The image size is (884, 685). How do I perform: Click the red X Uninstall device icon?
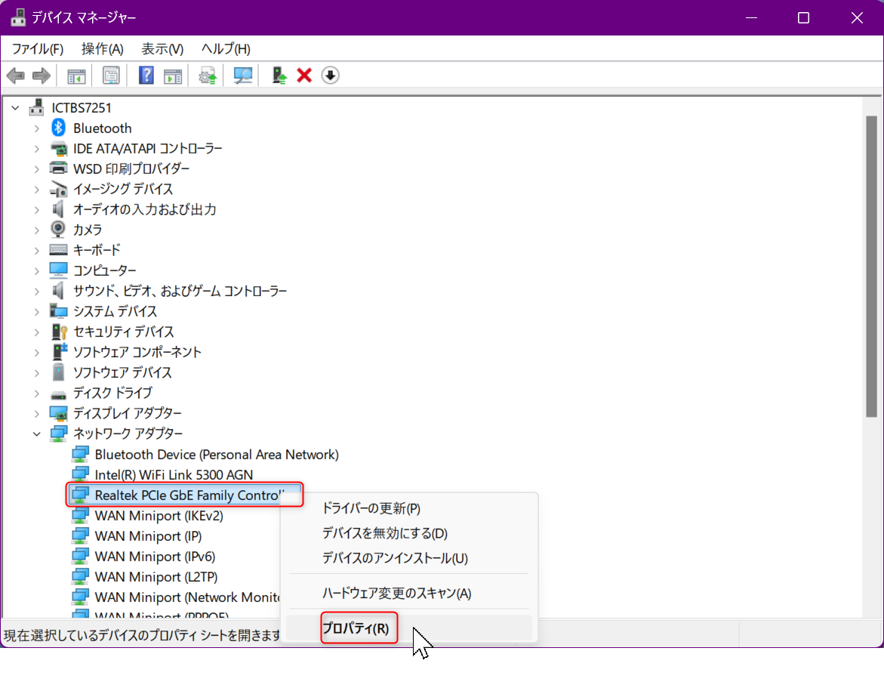pos(304,75)
